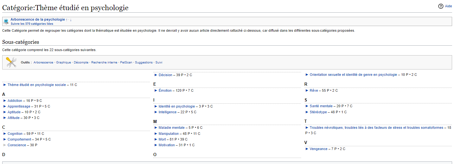The width and height of the screenshot is (454, 164).
Task: Open the Vengeance category link
Action: (x=319, y=149)
